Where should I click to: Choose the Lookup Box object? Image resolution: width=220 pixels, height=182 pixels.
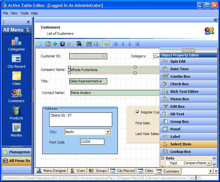tap(188, 152)
